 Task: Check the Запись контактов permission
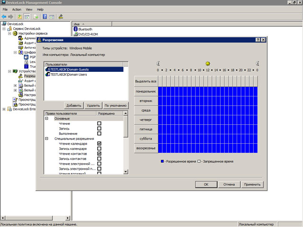coord(99,158)
